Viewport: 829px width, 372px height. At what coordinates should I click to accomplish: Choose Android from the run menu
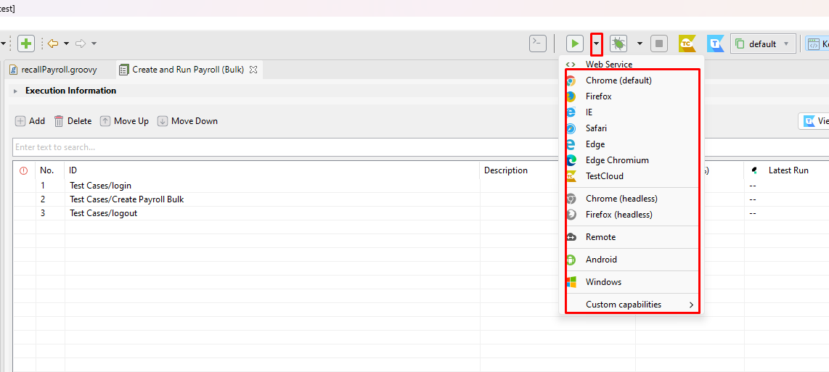632,260
